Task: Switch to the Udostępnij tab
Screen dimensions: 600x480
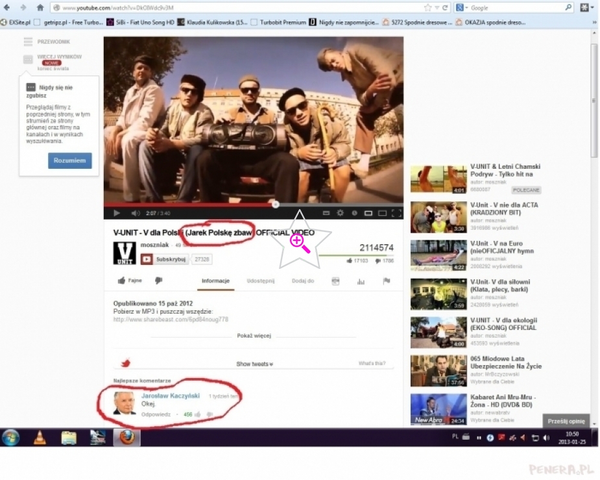Action: click(261, 281)
